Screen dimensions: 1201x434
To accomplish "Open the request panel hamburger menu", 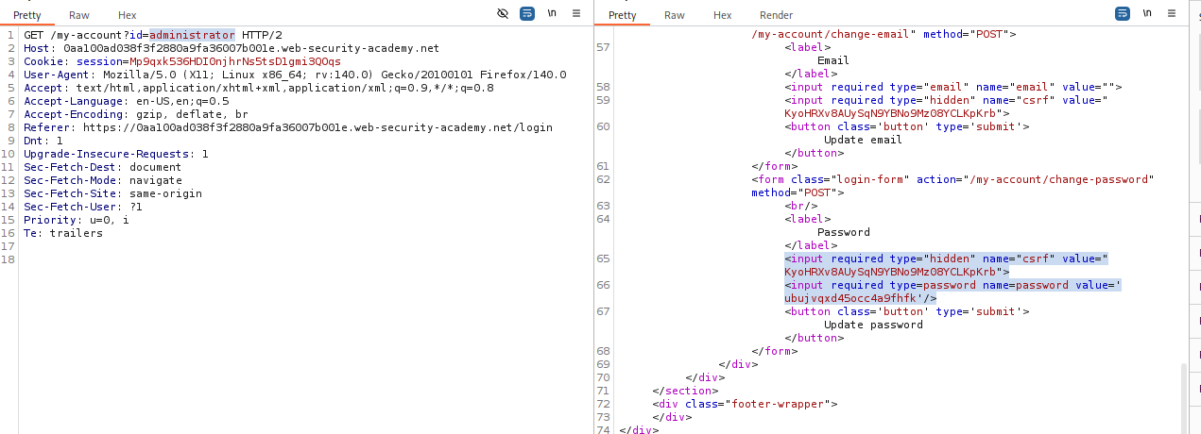I will click(x=575, y=14).
